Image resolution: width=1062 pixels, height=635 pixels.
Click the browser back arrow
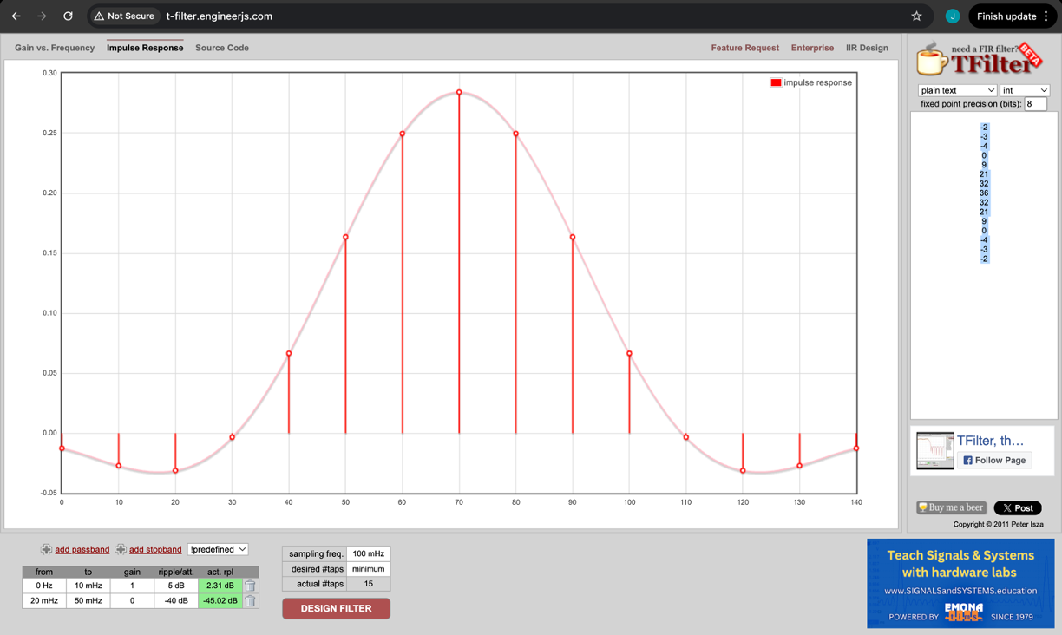pyautogui.click(x=16, y=16)
